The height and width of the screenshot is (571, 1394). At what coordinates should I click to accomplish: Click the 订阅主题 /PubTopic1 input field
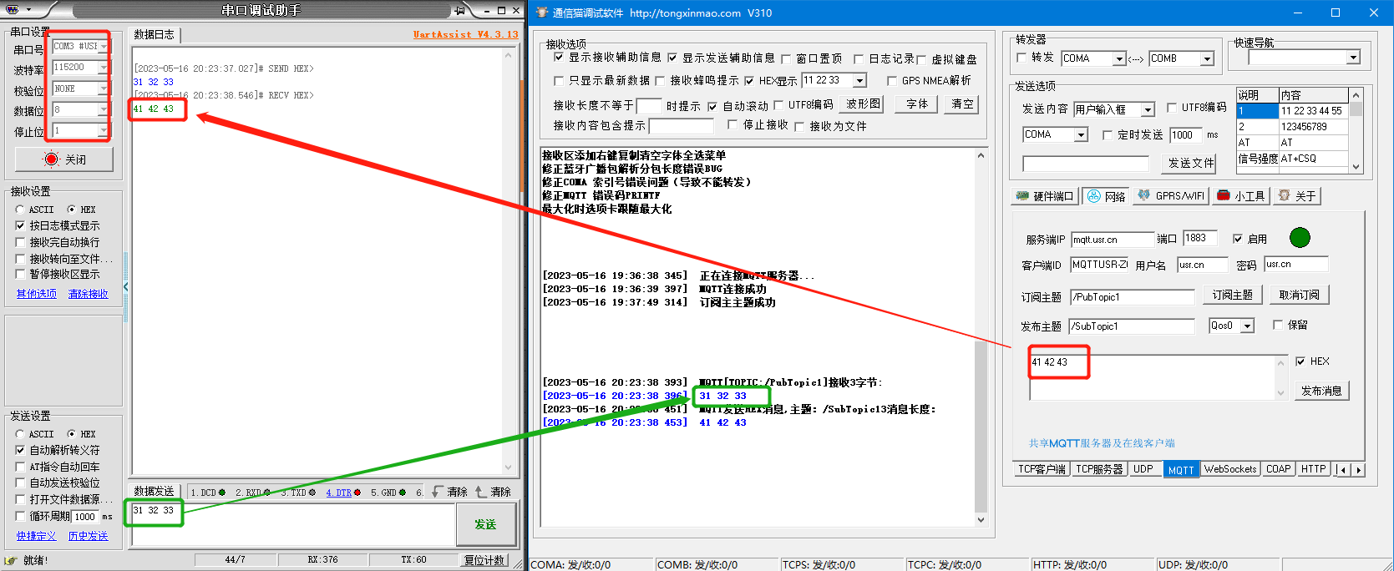click(1133, 297)
